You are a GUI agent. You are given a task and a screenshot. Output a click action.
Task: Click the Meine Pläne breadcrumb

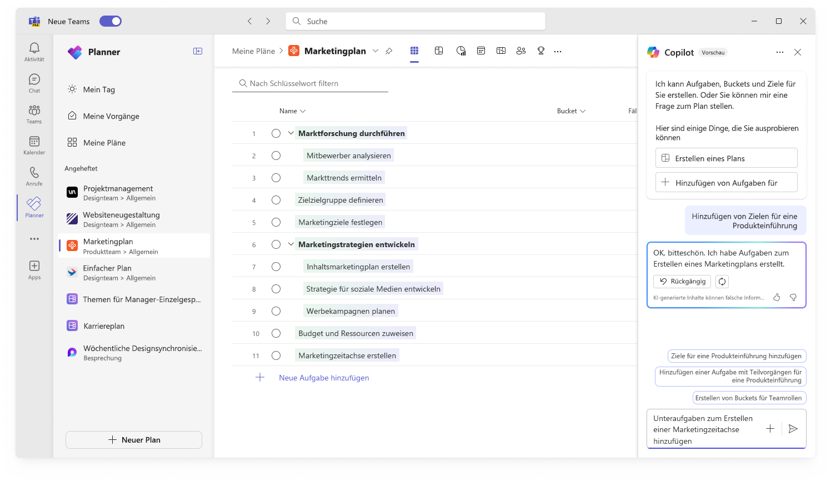coord(253,51)
